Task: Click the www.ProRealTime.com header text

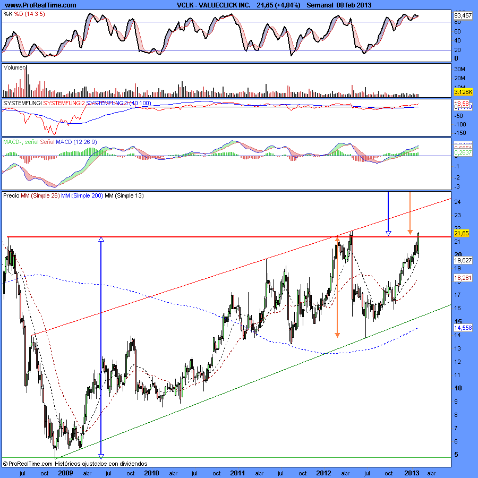Action: click(41, 5)
